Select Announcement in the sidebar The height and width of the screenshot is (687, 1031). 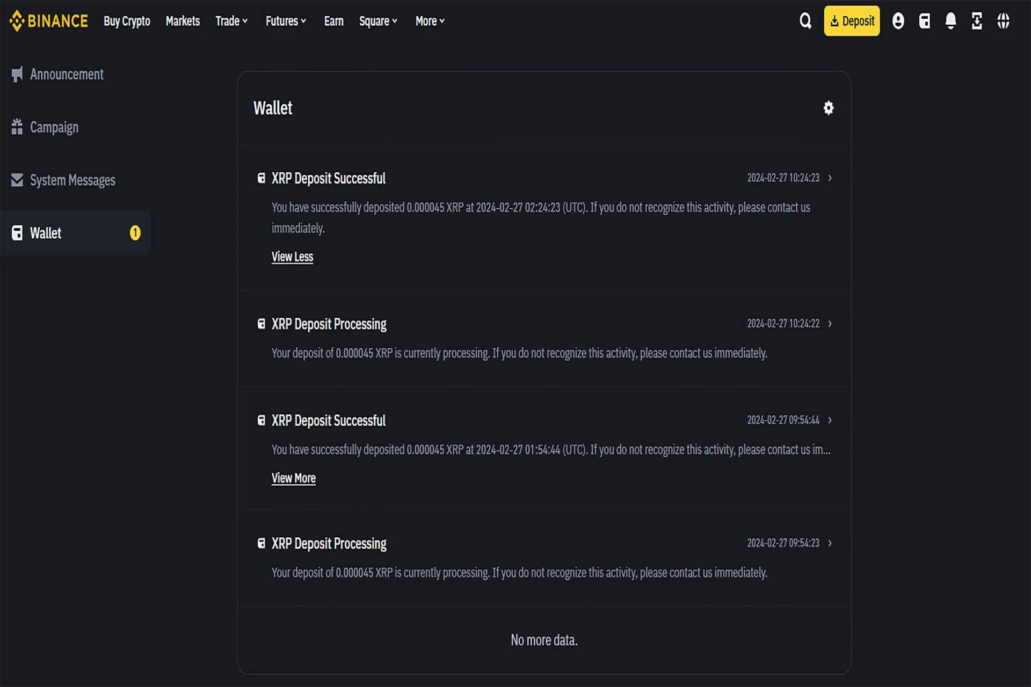[67, 74]
